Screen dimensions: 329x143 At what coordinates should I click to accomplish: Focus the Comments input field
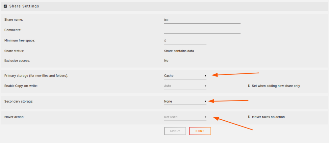[202, 30]
